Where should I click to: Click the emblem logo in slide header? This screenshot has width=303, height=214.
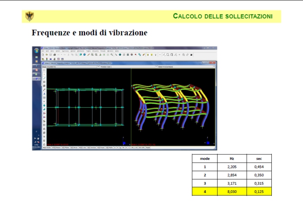coord(29,16)
